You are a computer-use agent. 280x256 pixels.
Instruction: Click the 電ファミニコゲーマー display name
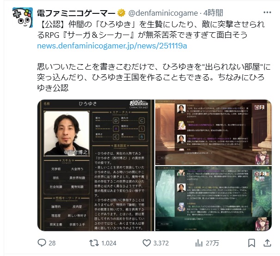click(x=76, y=13)
